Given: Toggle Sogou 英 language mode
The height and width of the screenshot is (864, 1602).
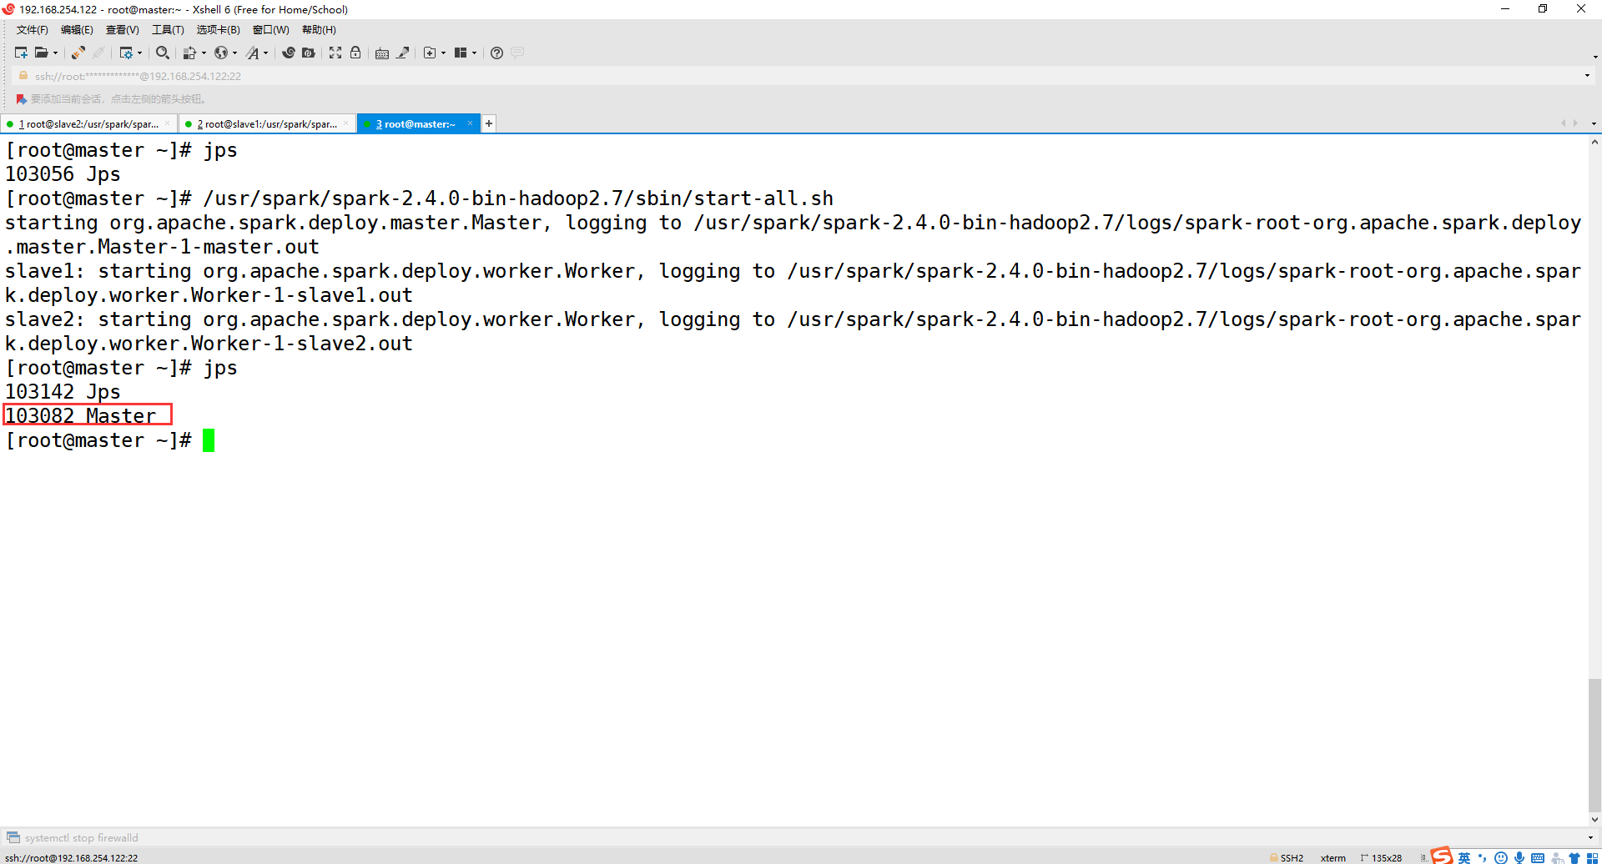Looking at the screenshot, I should click(x=1464, y=858).
